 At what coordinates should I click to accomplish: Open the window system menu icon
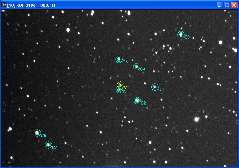point(3,5)
